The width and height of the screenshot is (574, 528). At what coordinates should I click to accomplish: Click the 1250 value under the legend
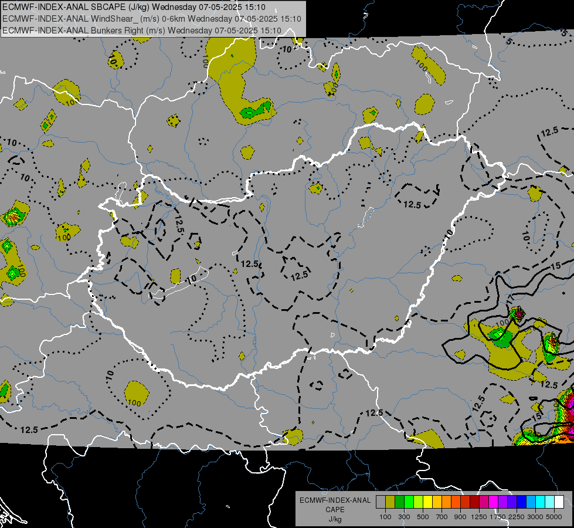(479, 517)
